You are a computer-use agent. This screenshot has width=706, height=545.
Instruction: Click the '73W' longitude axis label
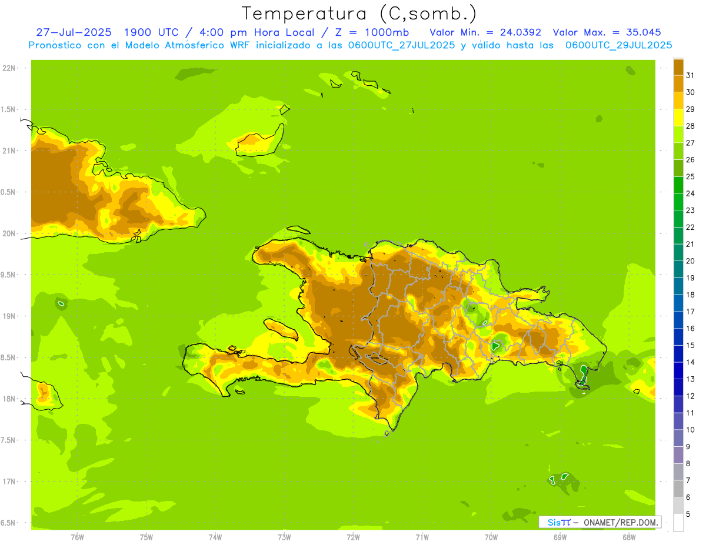pos(284,537)
